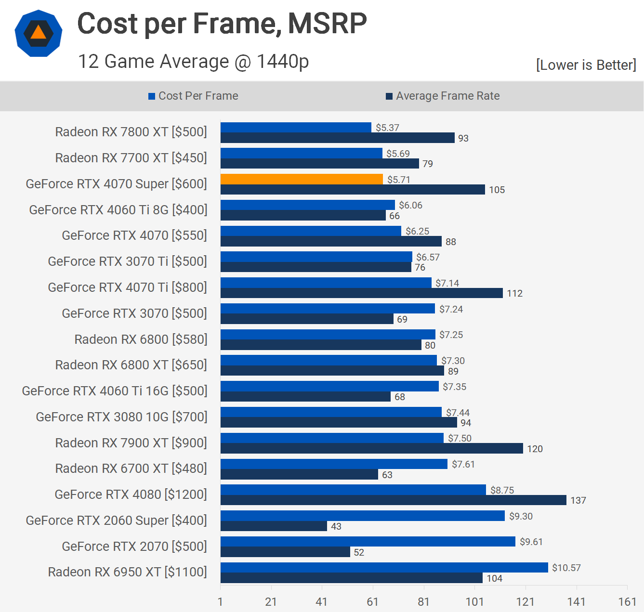Select the GeForce RTX 2060 Super label
This screenshot has width=644, height=612.
click(116, 521)
